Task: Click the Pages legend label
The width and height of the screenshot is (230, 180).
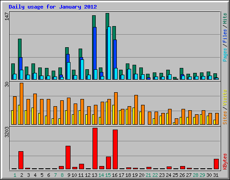Action: 225,55
